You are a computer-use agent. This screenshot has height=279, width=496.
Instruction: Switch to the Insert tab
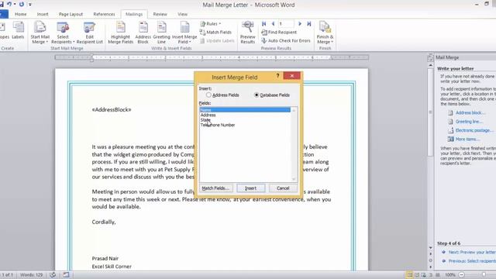(43, 14)
